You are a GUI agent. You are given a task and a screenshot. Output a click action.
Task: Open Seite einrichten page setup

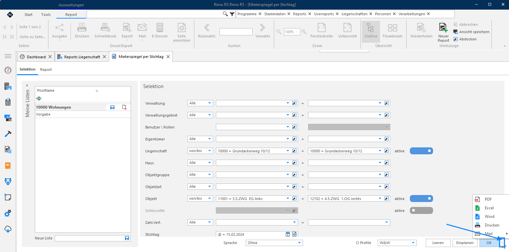coord(182,28)
